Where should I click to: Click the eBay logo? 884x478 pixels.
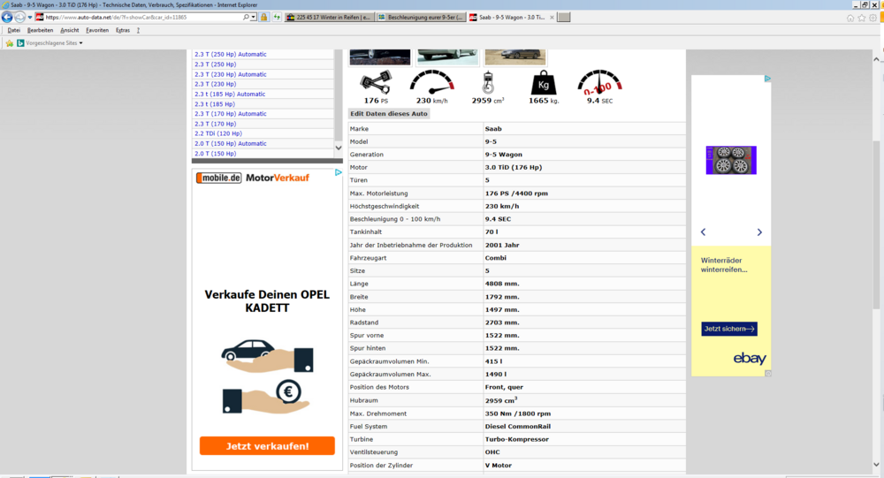(x=750, y=359)
